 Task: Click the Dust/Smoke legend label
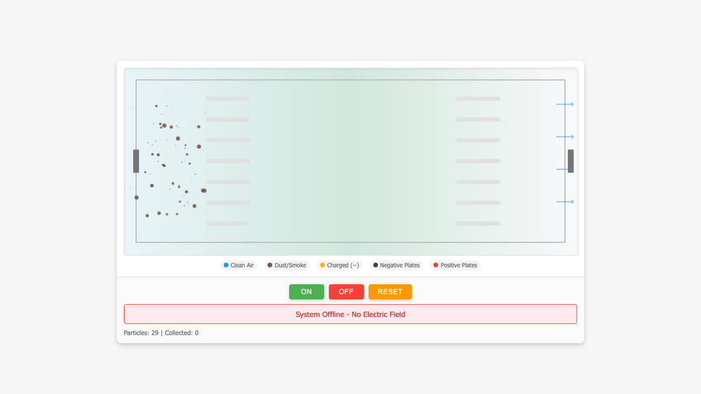pos(290,265)
